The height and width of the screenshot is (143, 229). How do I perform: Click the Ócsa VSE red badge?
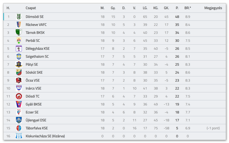tap(19, 81)
